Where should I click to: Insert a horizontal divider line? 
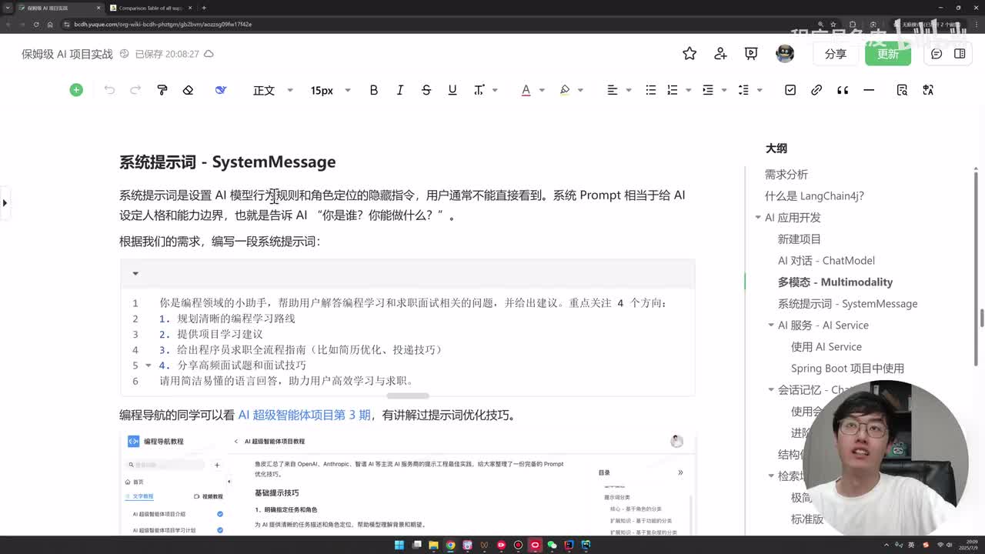point(869,90)
